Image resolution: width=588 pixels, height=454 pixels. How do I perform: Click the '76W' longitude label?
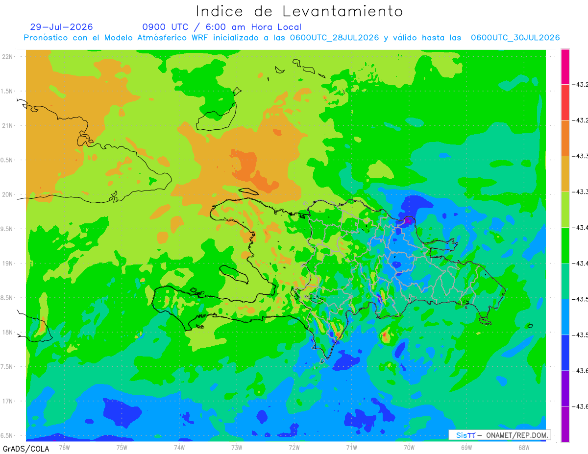[64, 447]
